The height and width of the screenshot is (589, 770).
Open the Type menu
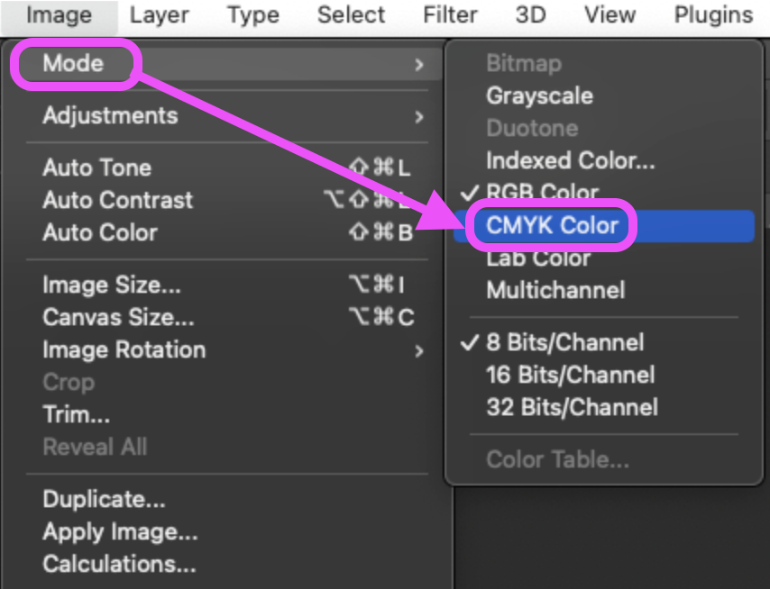(x=252, y=15)
